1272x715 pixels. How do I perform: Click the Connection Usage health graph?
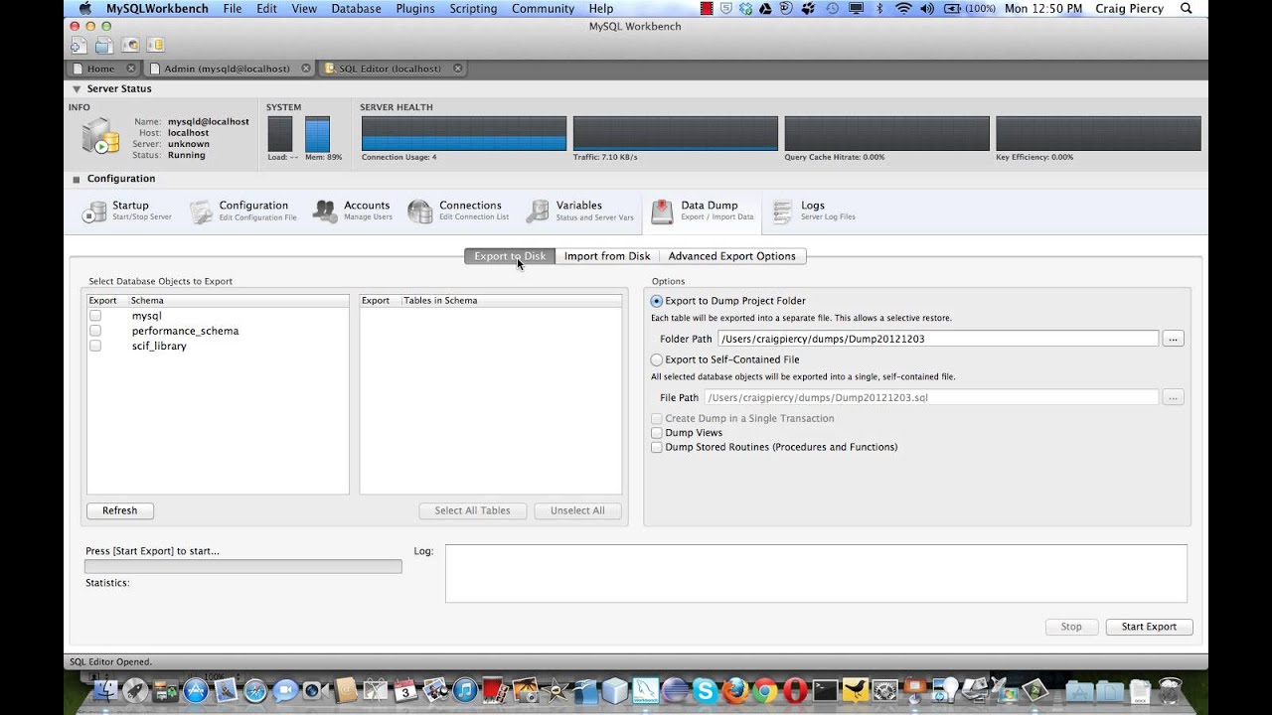[464, 133]
